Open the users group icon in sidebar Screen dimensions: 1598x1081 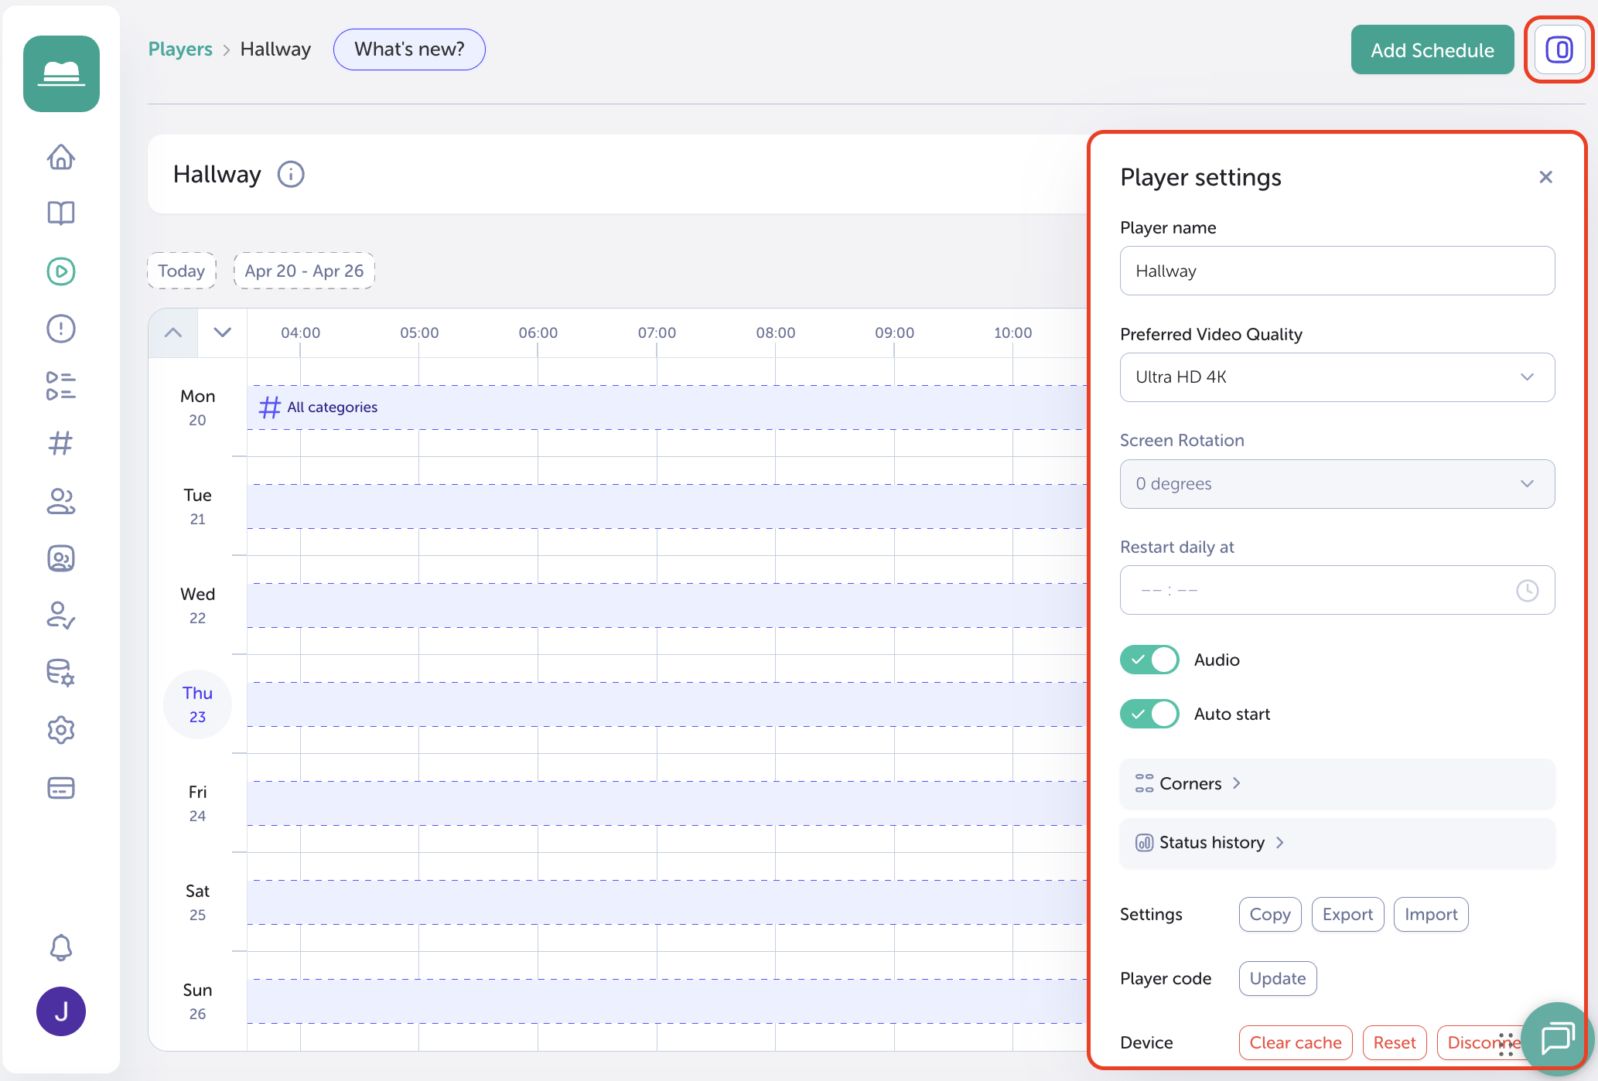coord(61,501)
